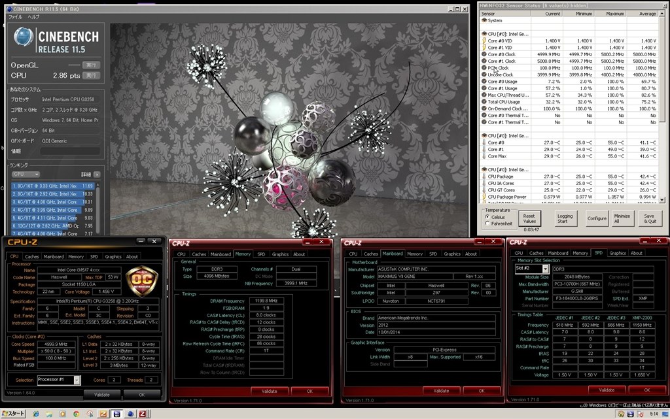The image size is (670, 419).
Task: Click the Start button on the taskbar
Action: click(x=13, y=414)
